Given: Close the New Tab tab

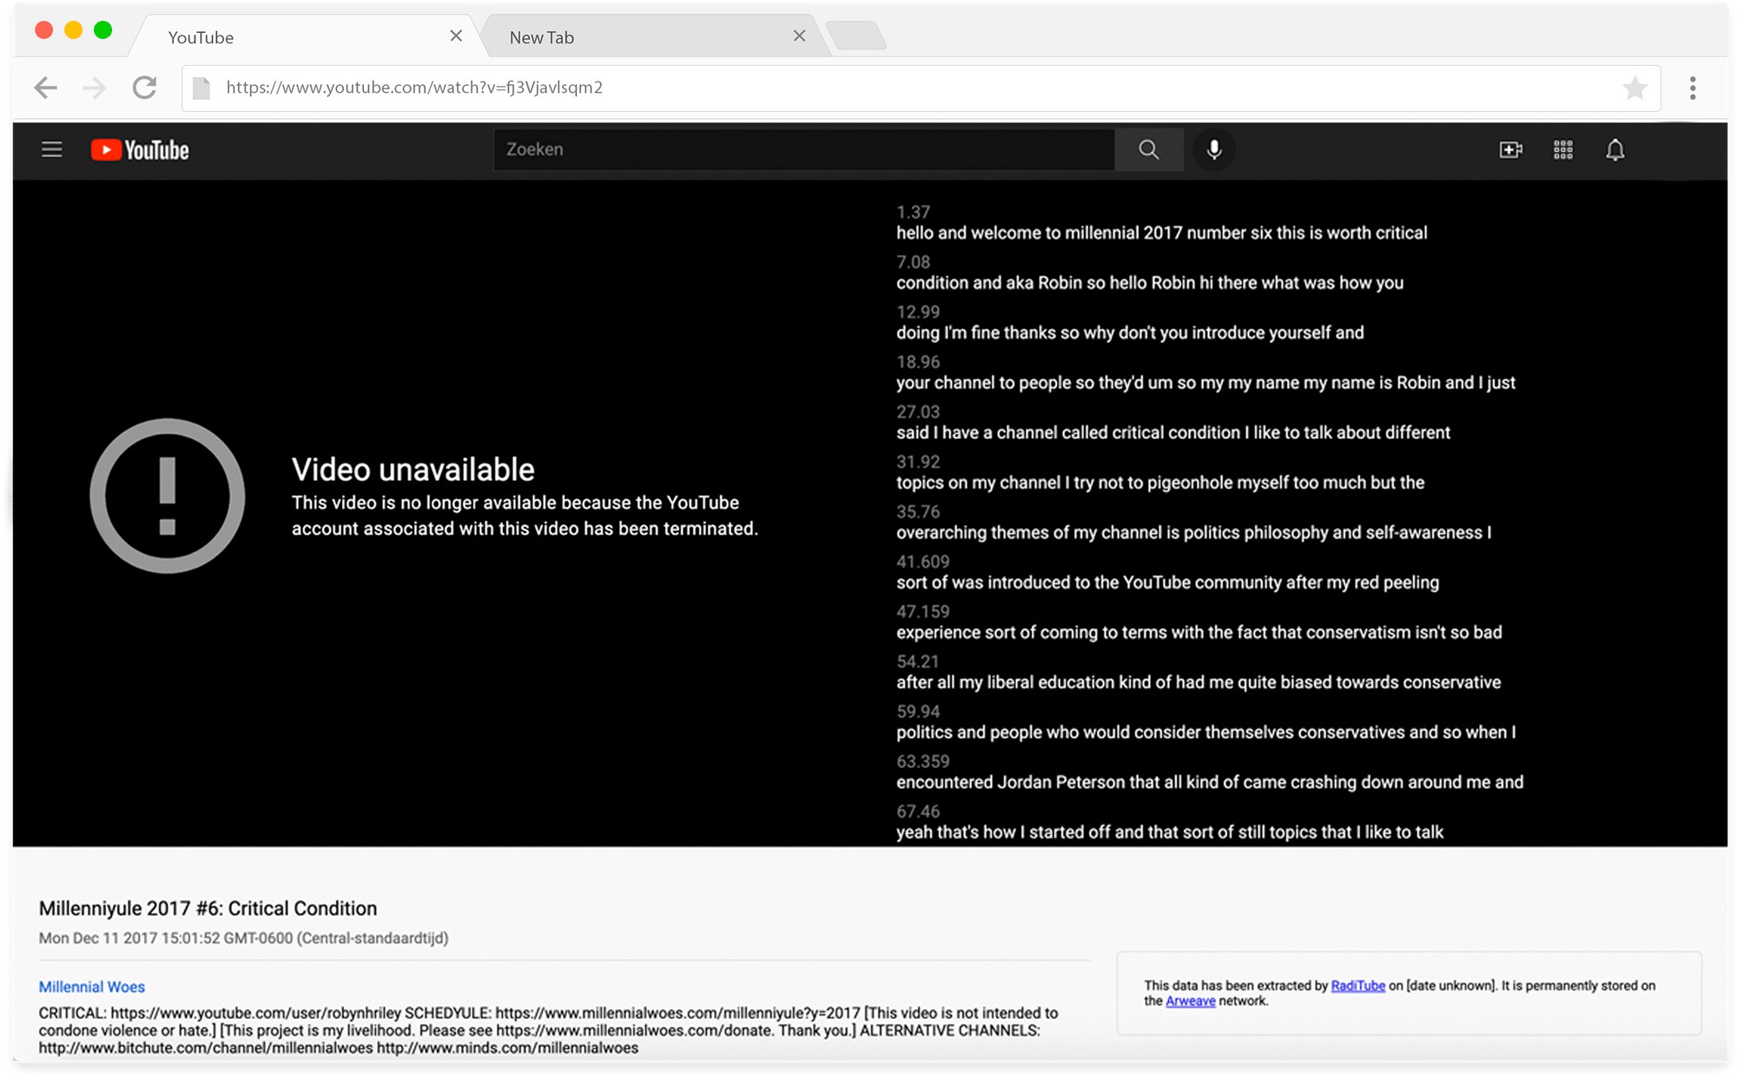Looking at the screenshot, I should coord(799,36).
